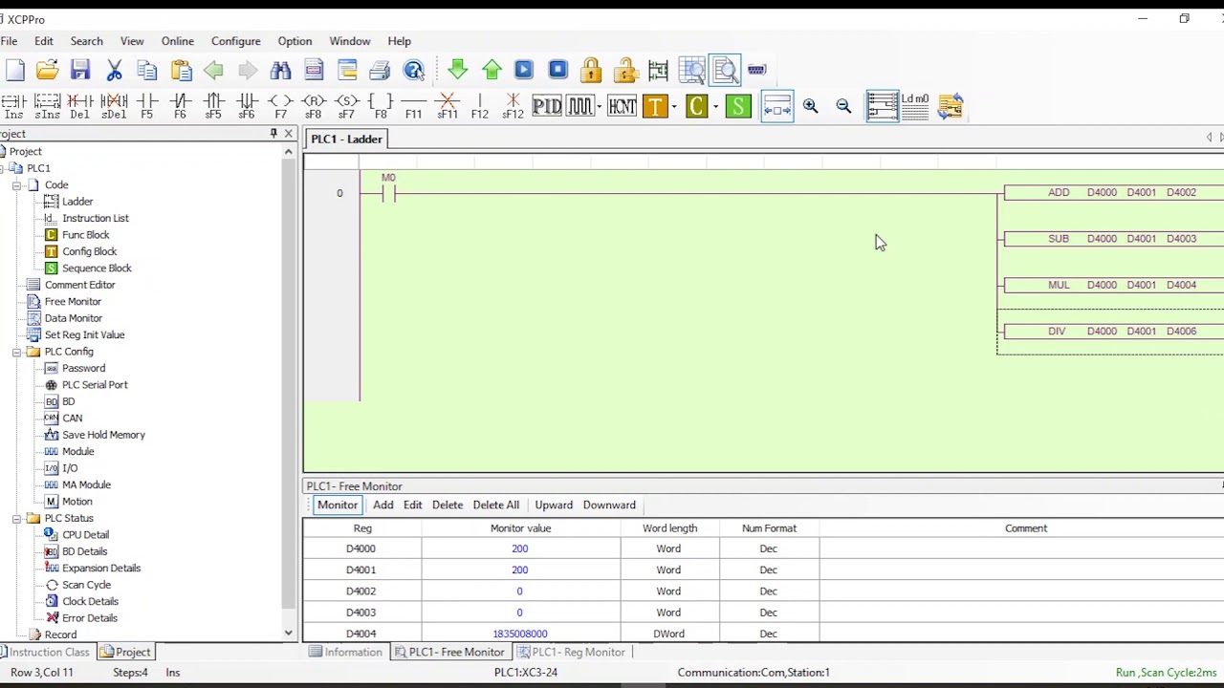
Task: Select D4004 monitor value 1835008000
Action: (519, 634)
